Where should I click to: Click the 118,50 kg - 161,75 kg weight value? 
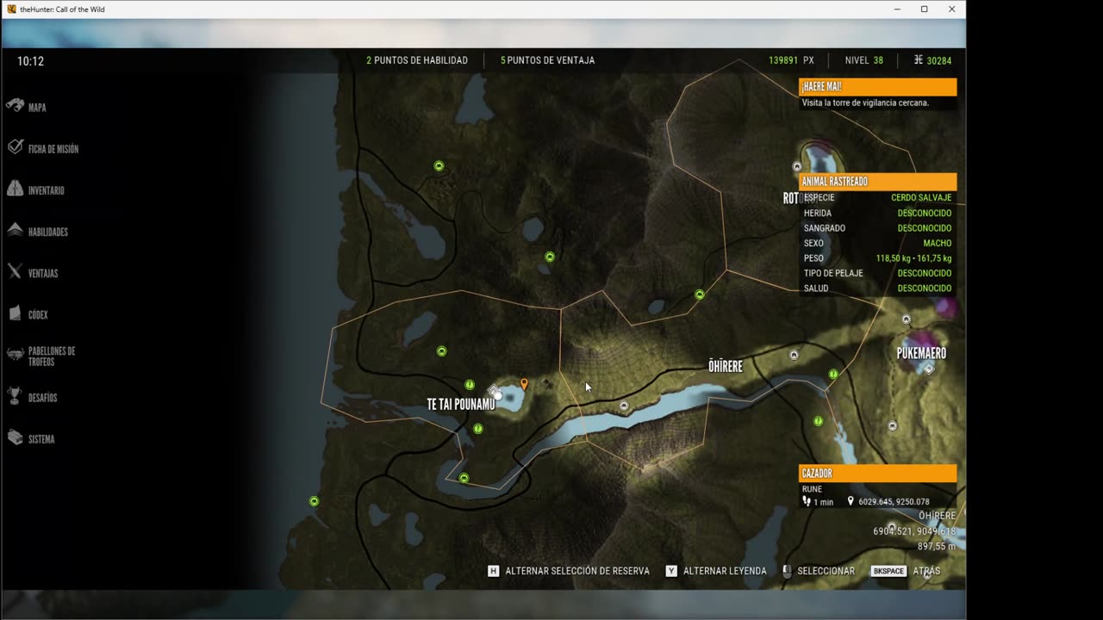coord(913,258)
